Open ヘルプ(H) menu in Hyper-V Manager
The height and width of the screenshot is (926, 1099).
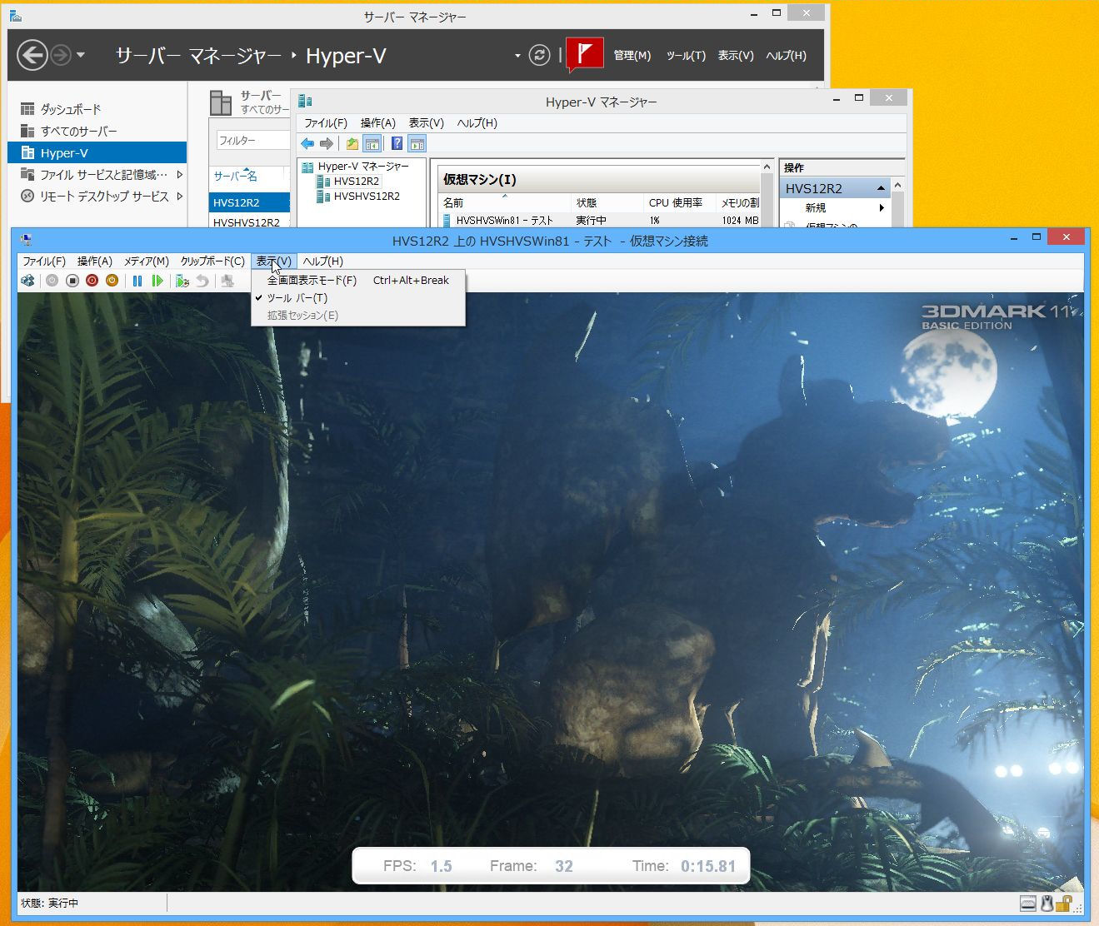click(x=477, y=123)
